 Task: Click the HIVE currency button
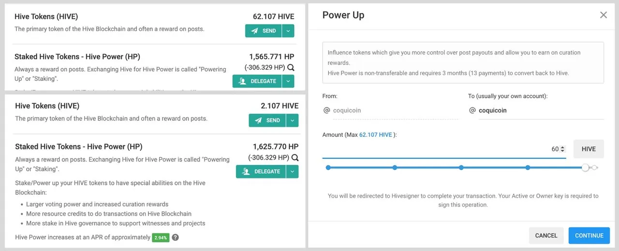pos(589,149)
